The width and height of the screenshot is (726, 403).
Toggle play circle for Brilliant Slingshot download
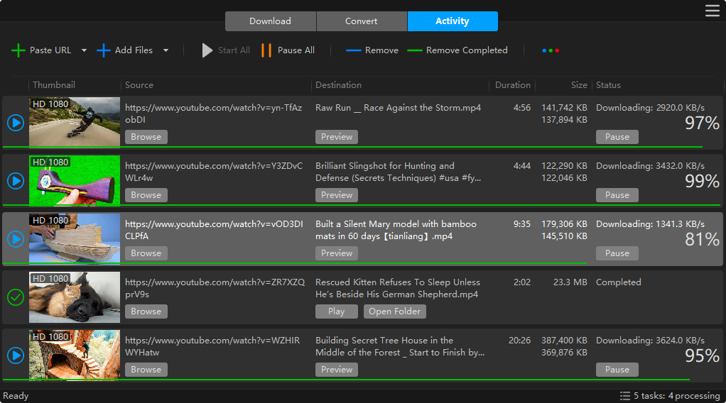tap(16, 181)
